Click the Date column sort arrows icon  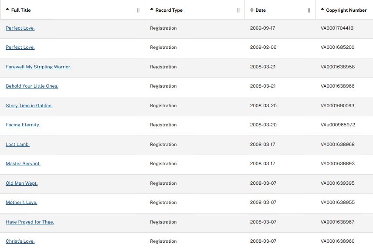coord(251,10)
